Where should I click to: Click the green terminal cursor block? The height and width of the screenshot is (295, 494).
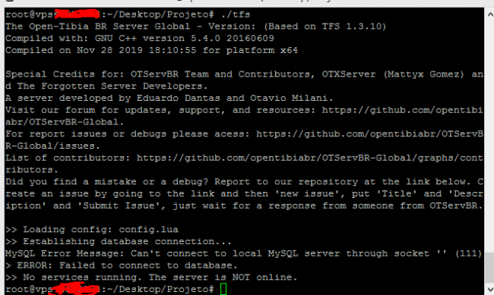(223, 289)
